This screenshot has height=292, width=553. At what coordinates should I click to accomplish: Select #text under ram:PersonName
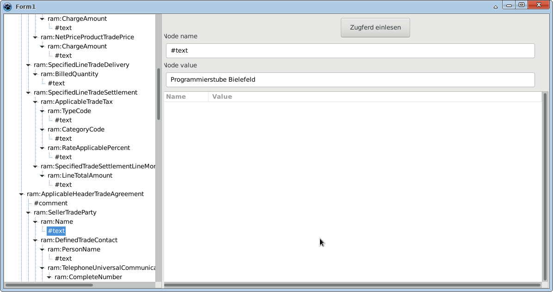(x=63, y=259)
